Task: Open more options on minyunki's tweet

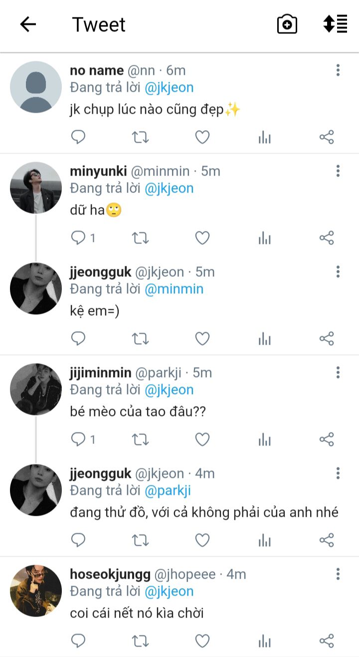Action: (x=338, y=171)
